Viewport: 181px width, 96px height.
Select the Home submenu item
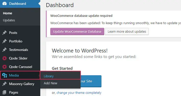pos(7,13)
